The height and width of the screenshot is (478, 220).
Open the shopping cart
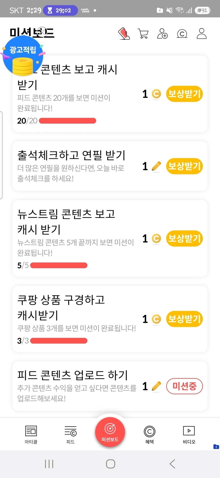(x=143, y=34)
